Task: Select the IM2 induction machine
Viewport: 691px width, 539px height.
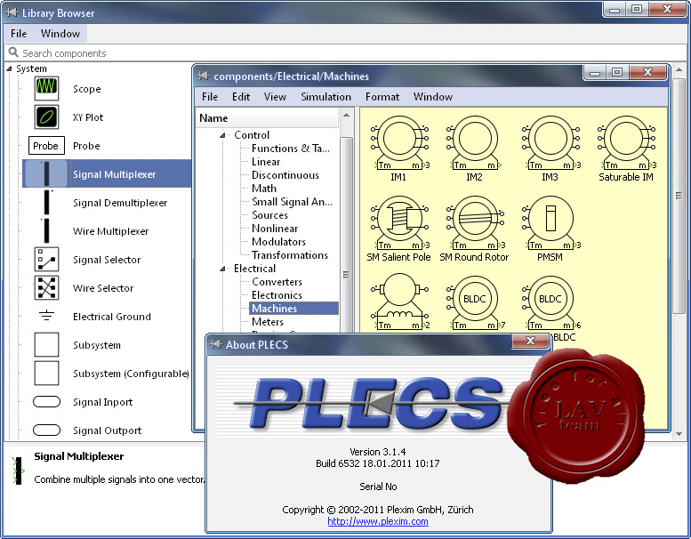Action: (x=475, y=142)
